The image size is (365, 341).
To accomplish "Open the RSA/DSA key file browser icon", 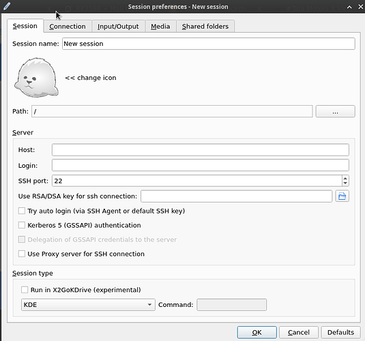I will coord(342,196).
